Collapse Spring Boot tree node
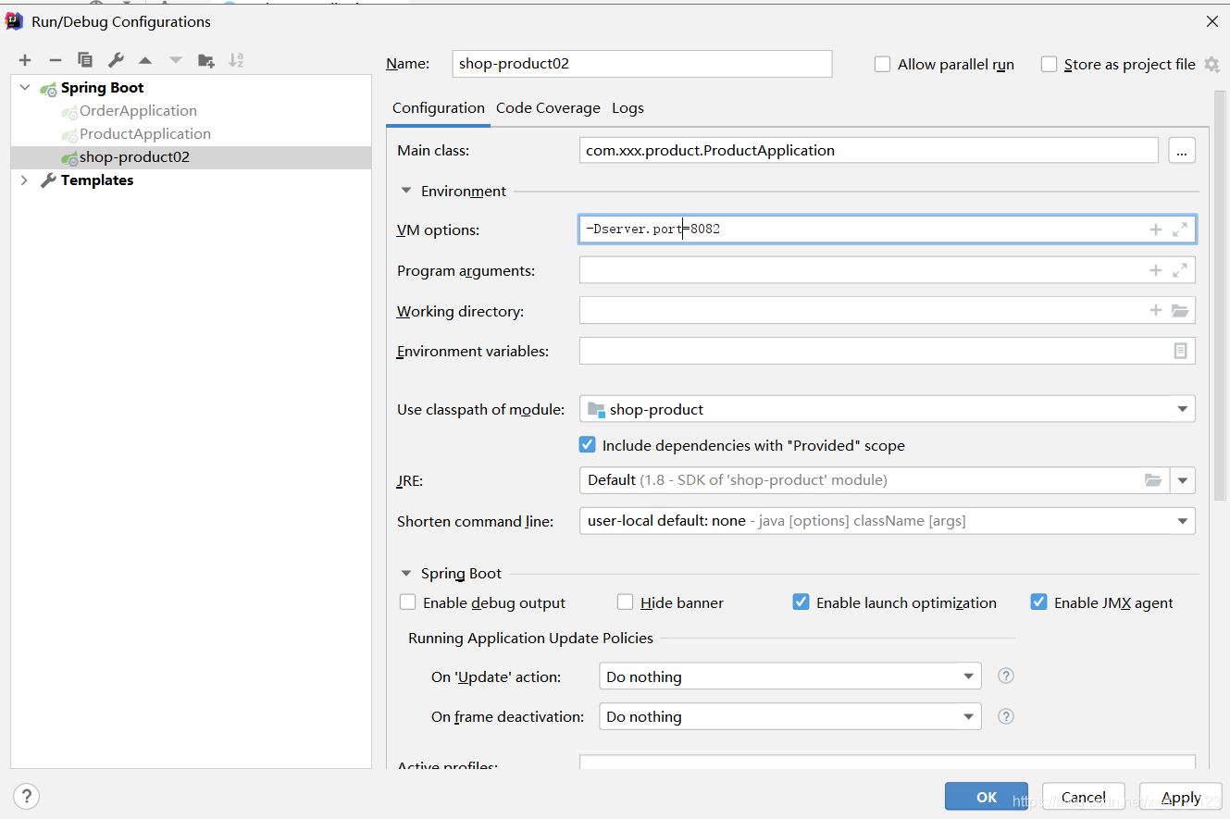The image size is (1230, 819). [x=25, y=88]
